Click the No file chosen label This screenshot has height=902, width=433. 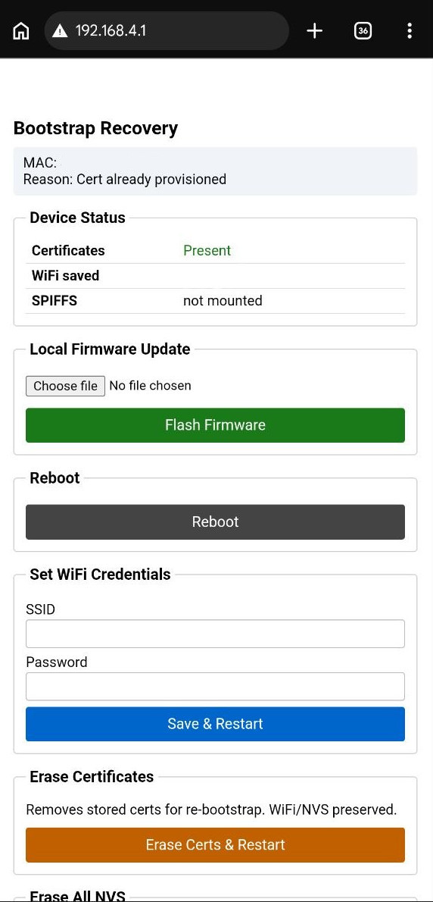pyautogui.click(x=150, y=385)
